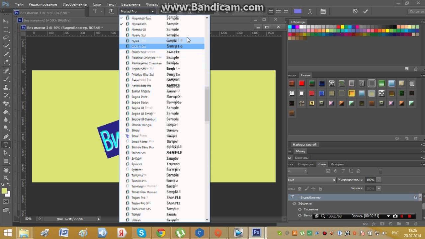Select the Move tool
The width and height of the screenshot is (425, 239).
point(6,21)
